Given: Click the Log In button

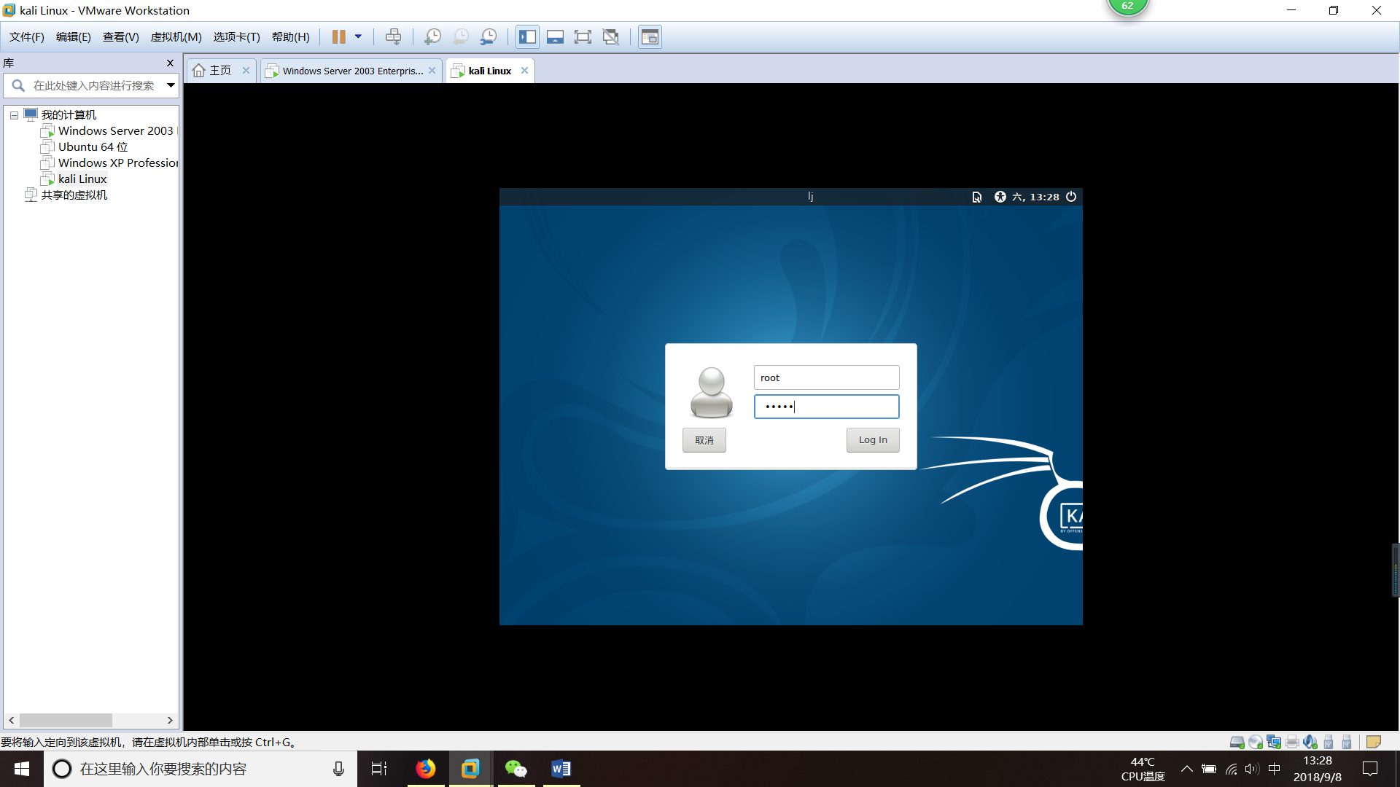Looking at the screenshot, I should coord(872,440).
